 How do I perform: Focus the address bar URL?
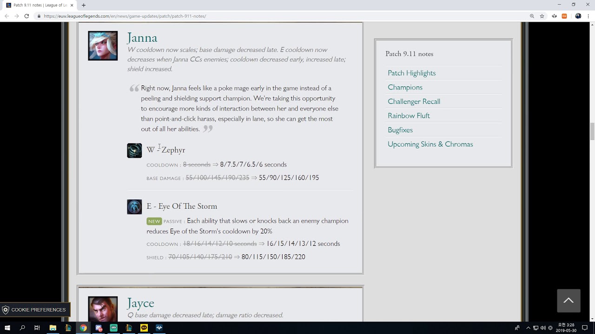(x=125, y=16)
